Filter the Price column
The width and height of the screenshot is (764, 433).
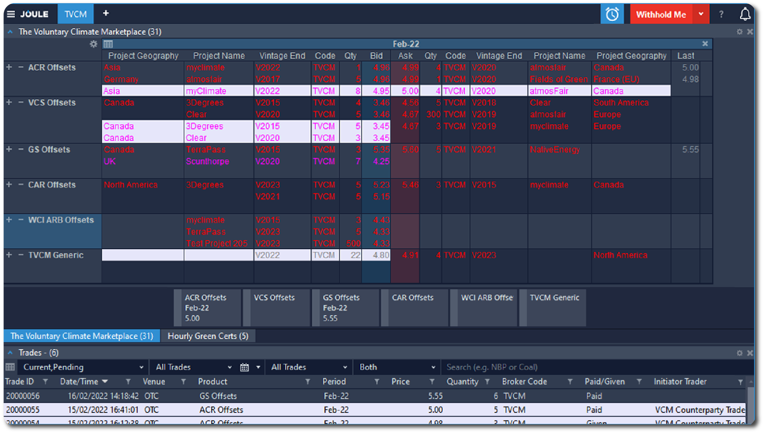coord(432,382)
